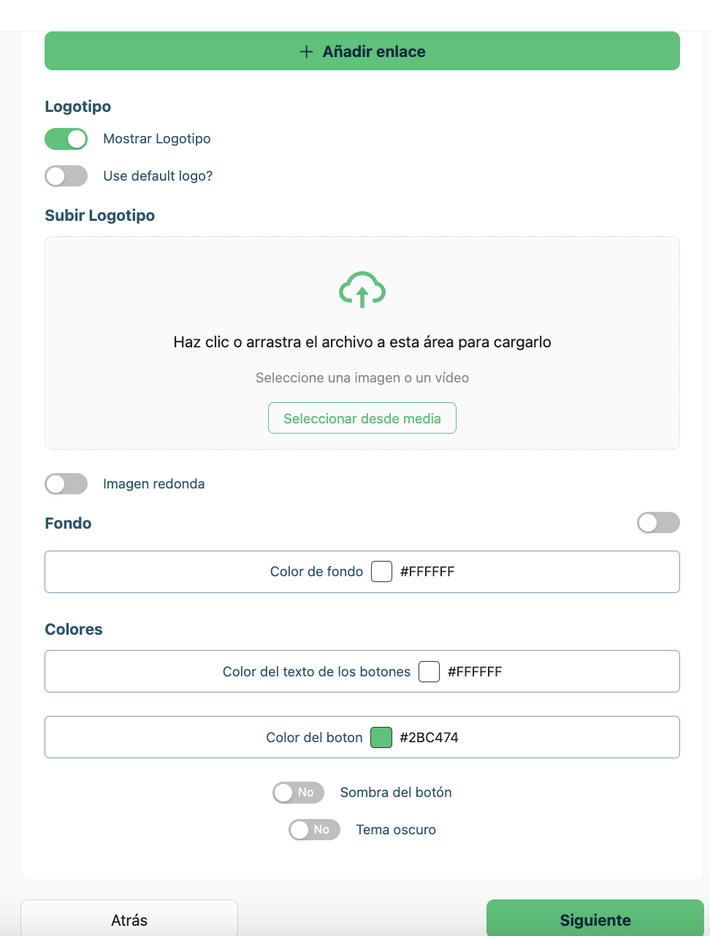Click the plus icon in Añadir enlace
The image size is (710, 936).
[x=307, y=51]
